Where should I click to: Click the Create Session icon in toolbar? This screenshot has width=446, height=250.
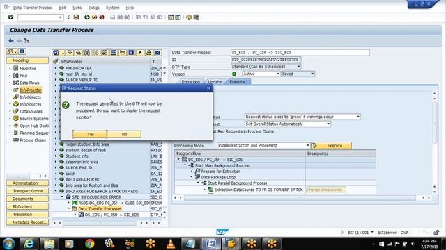click(170, 17)
